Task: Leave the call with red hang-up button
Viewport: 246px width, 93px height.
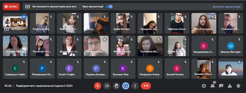Action: [146, 86]
